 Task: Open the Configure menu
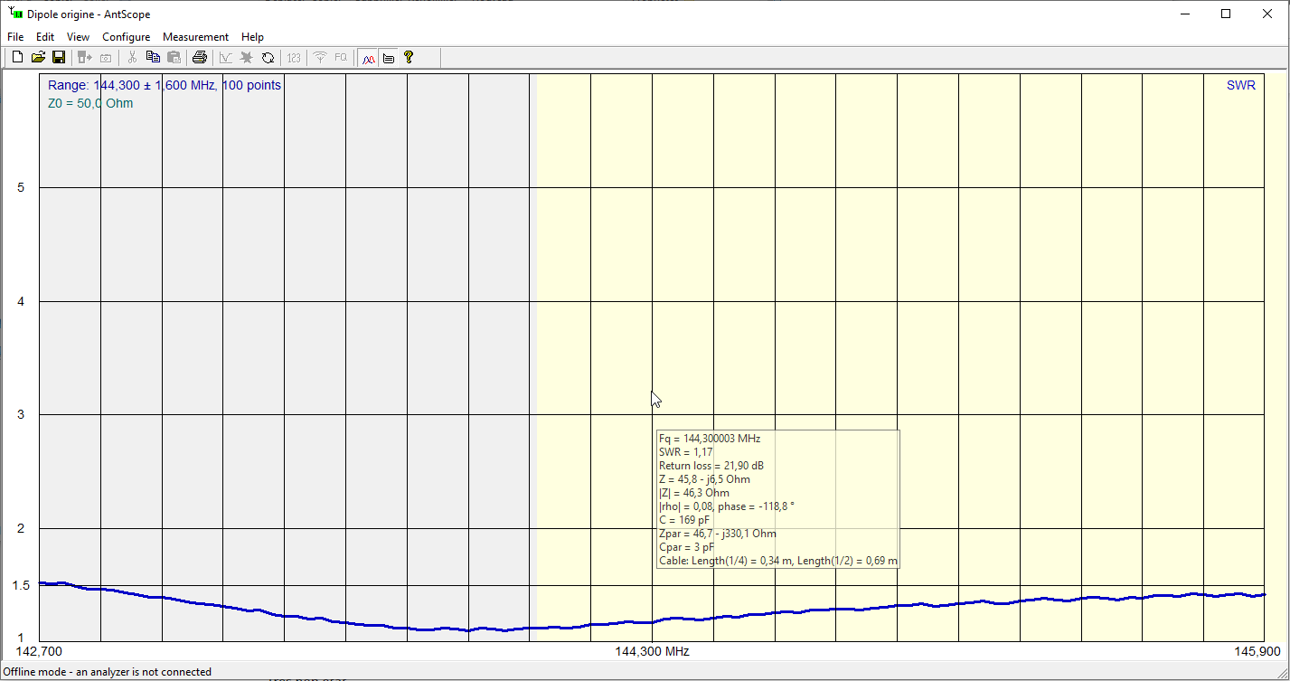tap(126, 37)
